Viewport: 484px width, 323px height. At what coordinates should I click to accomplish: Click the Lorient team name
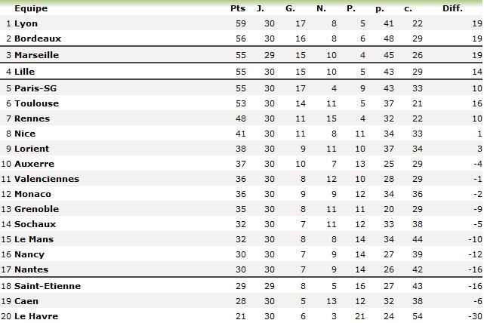tap(32, 149)
